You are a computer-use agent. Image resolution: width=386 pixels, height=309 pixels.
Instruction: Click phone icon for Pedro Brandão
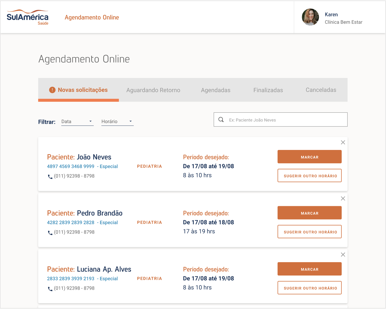50,233
